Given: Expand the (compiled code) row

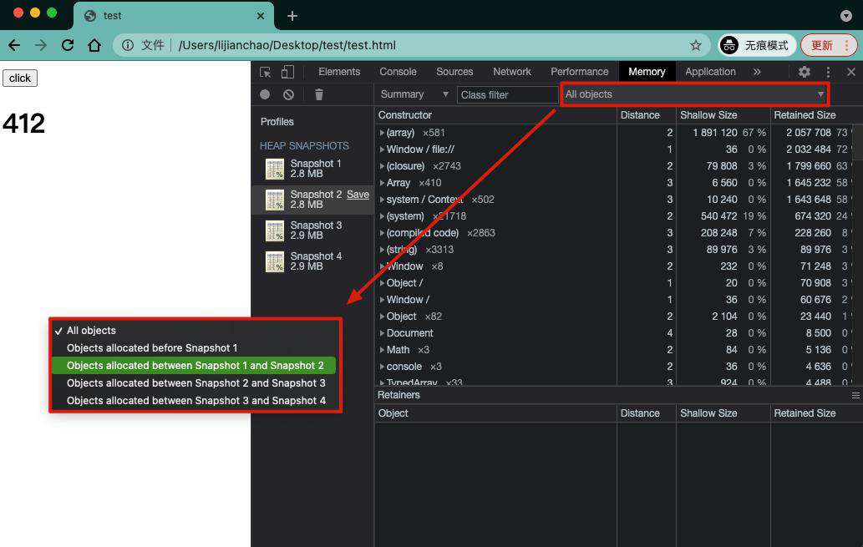Looking at the screenshot, I should (382, 233).
